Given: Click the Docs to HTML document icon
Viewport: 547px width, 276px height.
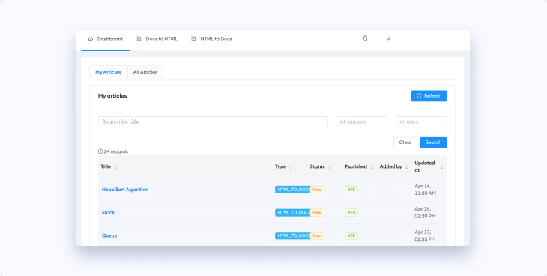Looking at the screenshot, I should [x=139, y=39].
